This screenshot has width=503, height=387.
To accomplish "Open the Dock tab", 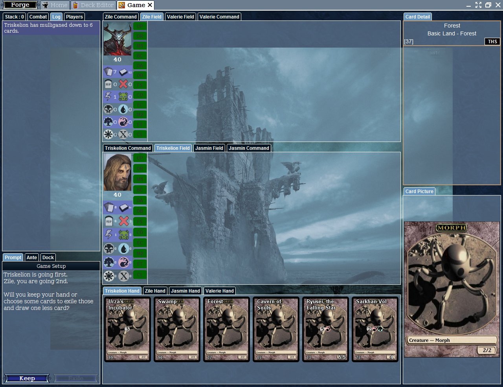I will point(48,258).
